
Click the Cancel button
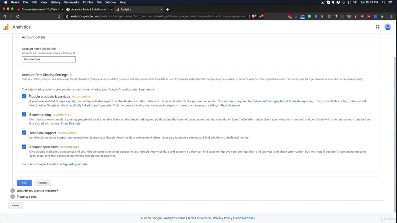[x=16, y=205]
